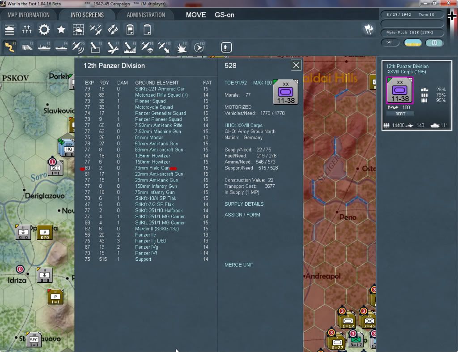Image resolution: width=458 pixels, height=352 pixels.
Task: Click the crossed flags icon
Action: point(369,29)
